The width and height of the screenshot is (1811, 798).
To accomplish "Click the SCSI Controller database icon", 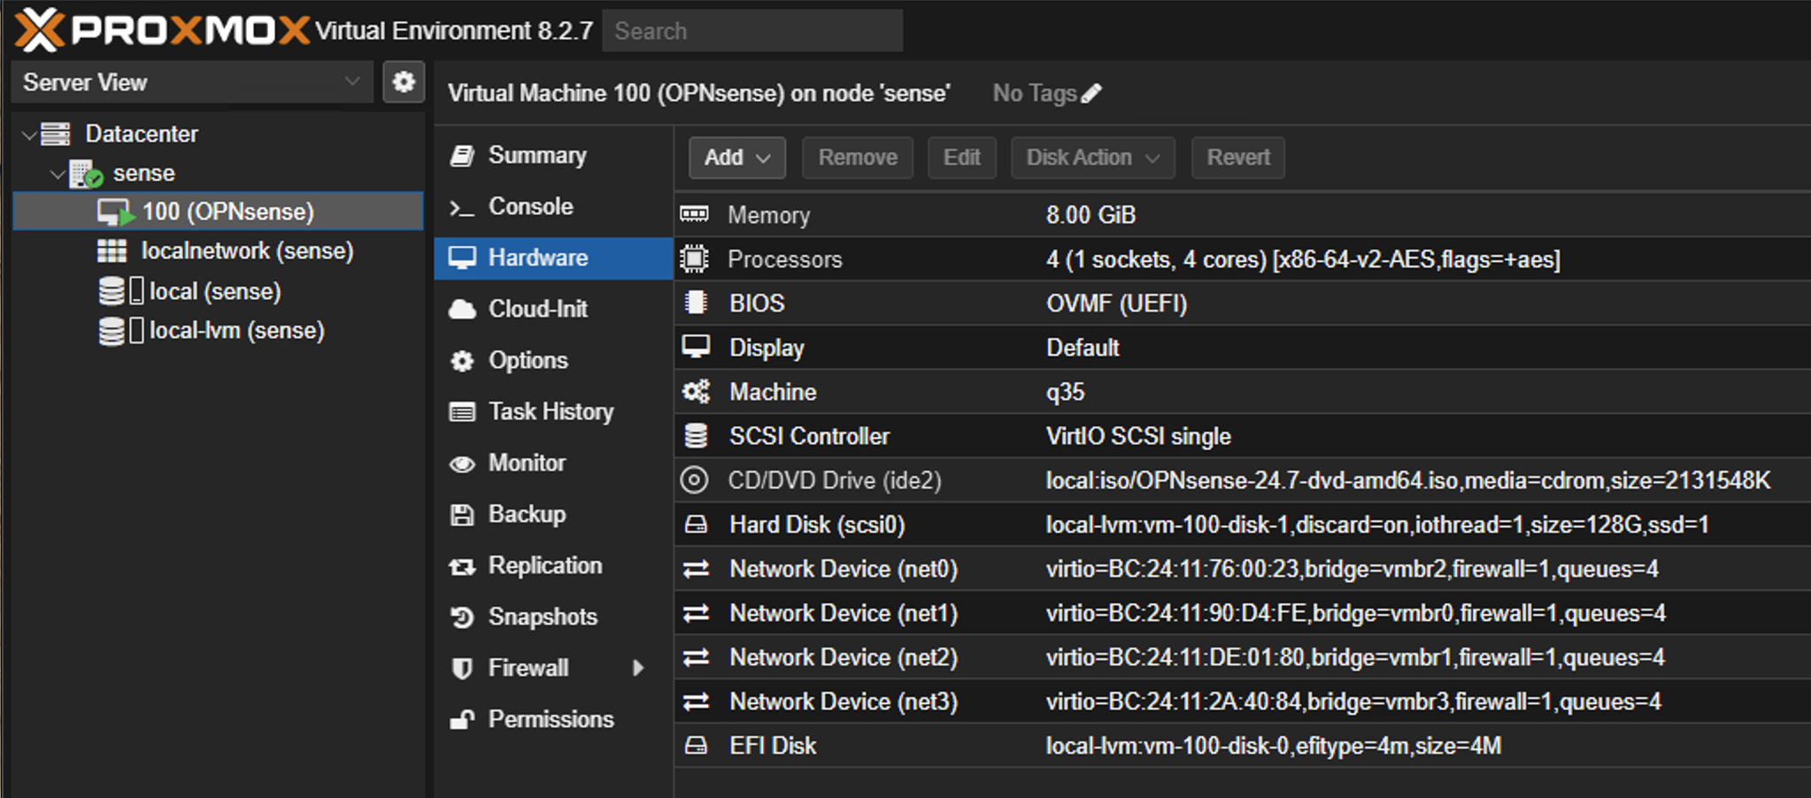I will point(696,435).
